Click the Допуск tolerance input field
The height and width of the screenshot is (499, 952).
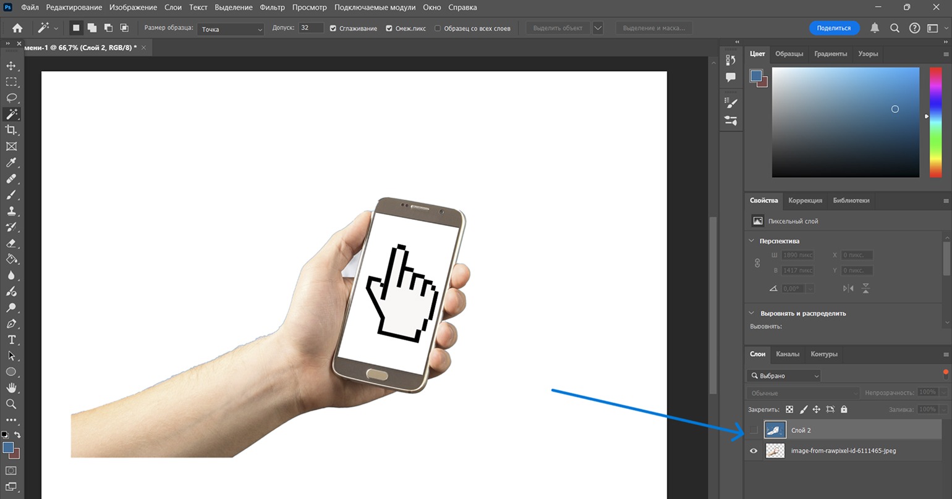pos(311,28)
